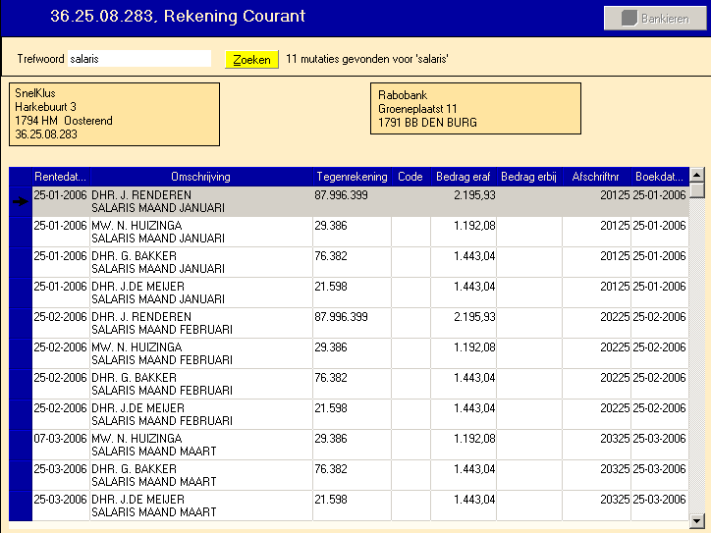This screenshot has height=533, width=711.
Task: Click the Bankieren button
Action: click(x=655, y=18)
